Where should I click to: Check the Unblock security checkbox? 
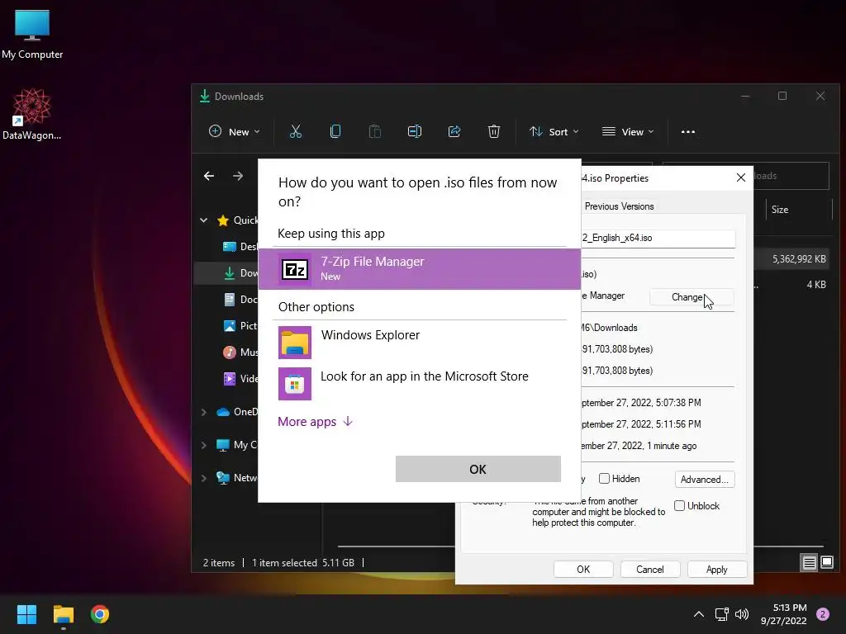coord(680,506)
